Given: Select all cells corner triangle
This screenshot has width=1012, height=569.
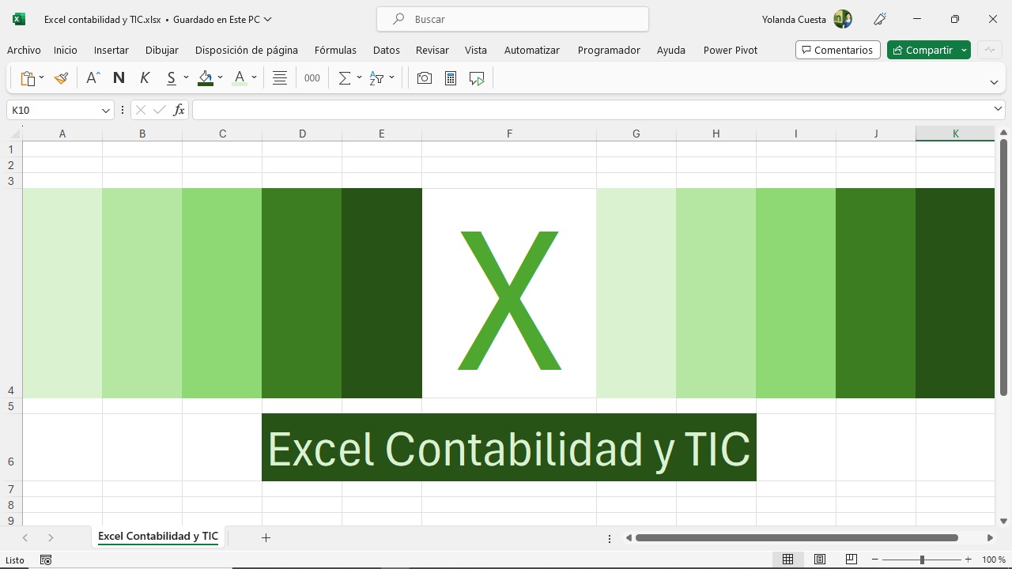Looking at the screenshot, I should 14,134.
